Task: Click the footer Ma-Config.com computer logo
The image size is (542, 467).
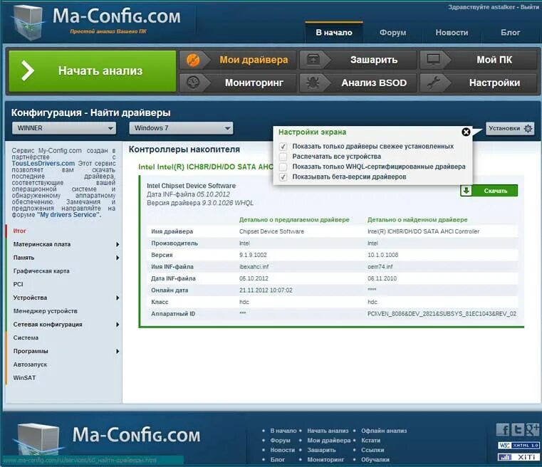Action: [38, 438]
